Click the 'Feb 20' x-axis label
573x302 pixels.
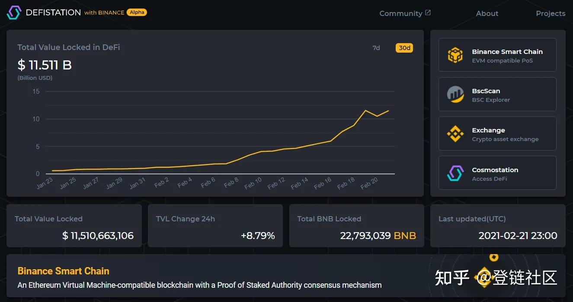(x=369, y=183)
